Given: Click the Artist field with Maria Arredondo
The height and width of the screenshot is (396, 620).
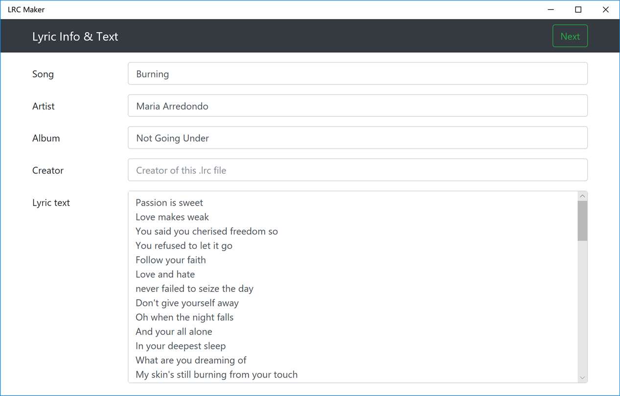Looking at the screenshot, I should point(357,106).
